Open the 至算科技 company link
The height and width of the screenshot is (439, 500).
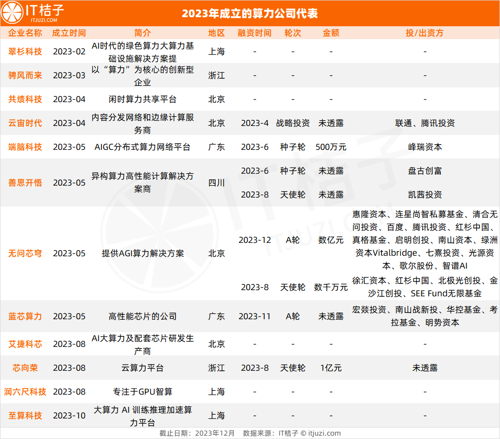tap(25, 416)
